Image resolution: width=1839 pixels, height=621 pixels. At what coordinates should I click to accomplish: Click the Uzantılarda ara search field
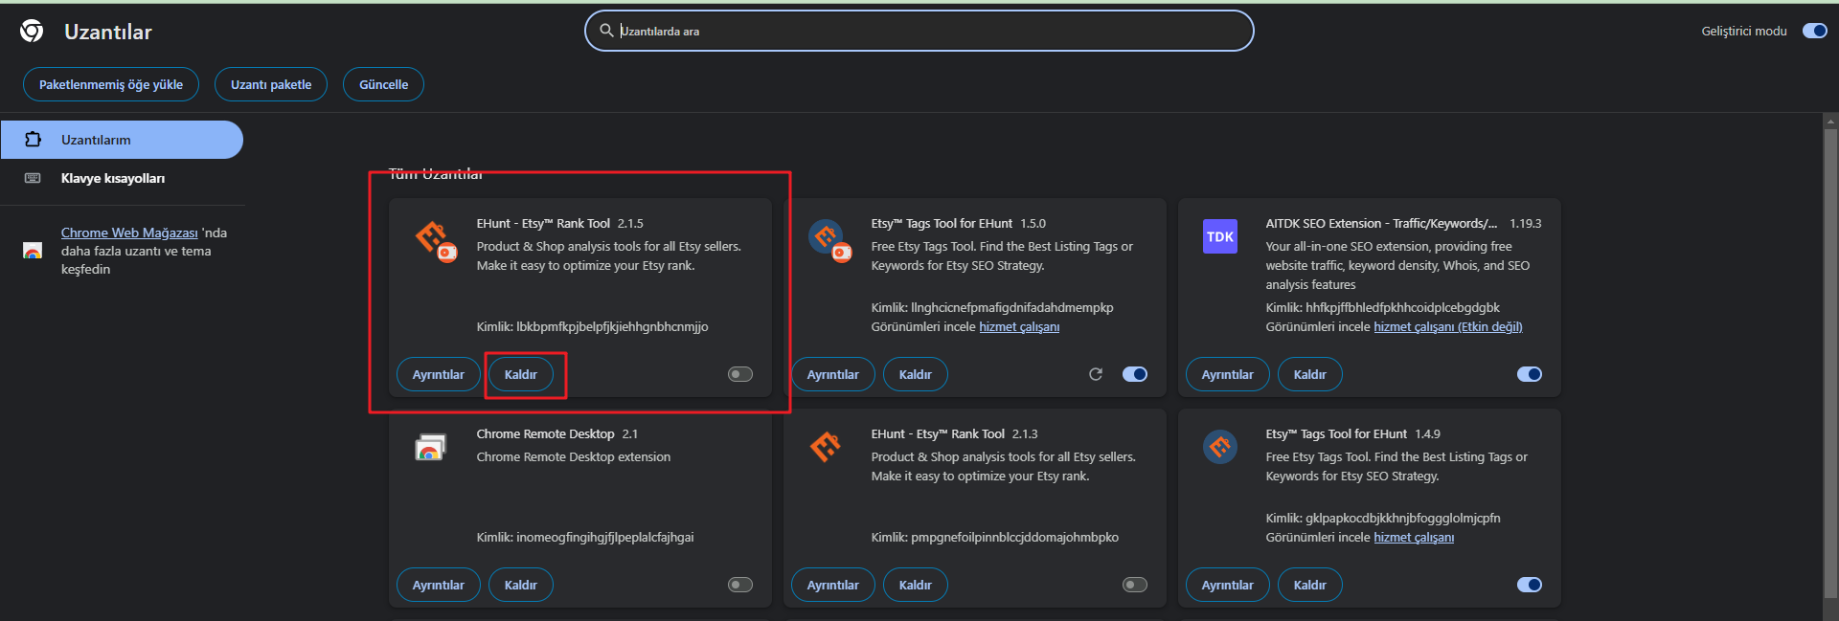919,31
